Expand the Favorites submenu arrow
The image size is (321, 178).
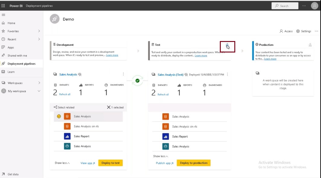tap(39, 31)
